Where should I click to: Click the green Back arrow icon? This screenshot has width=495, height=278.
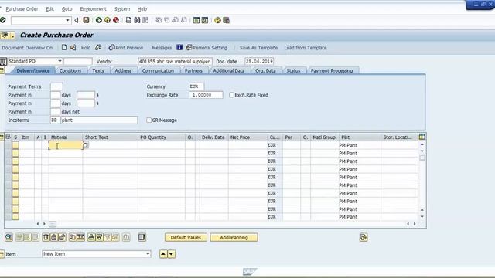(99, 20)
